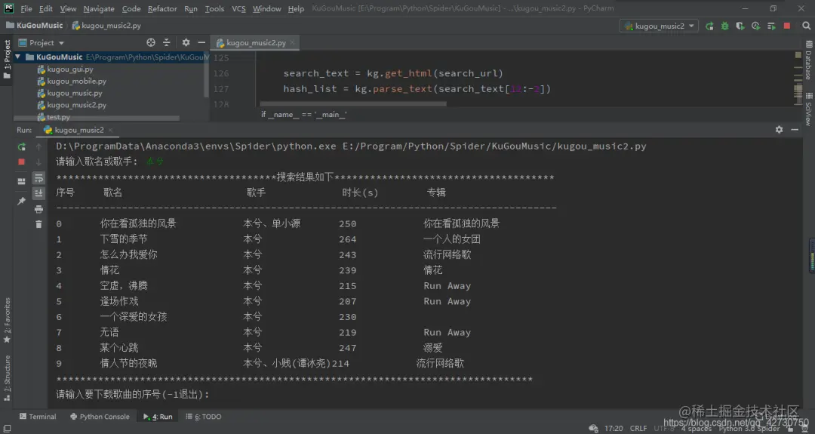Screen dimensions: 815x434
Task: Open the Window menu
Action: tap(266, 9)
